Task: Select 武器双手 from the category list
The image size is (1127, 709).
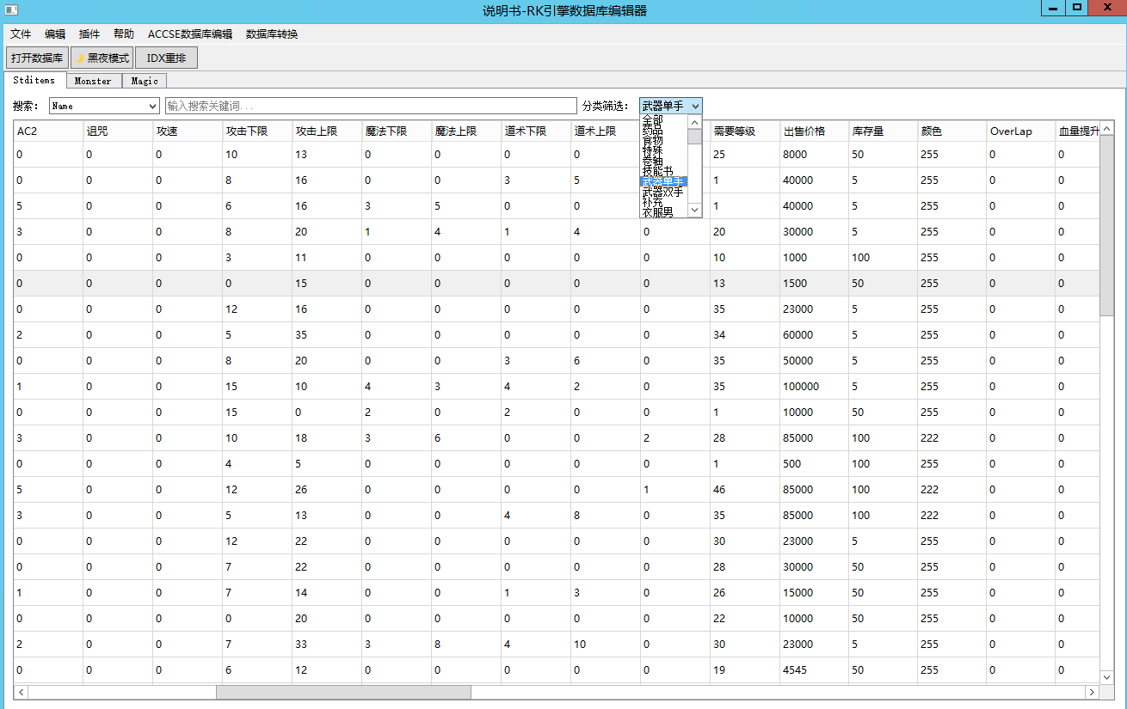Action: (662, 193)
